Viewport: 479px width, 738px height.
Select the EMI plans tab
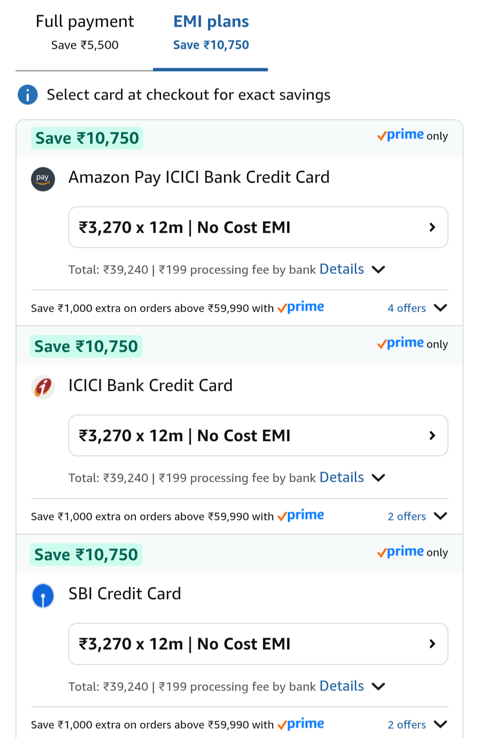[211, 33]
